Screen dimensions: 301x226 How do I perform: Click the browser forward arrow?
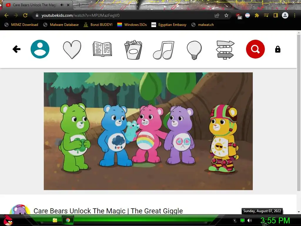(16, 15)
